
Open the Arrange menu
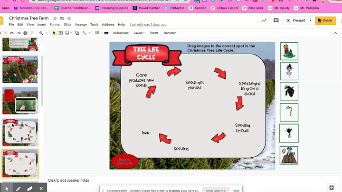tap(81, 25)
